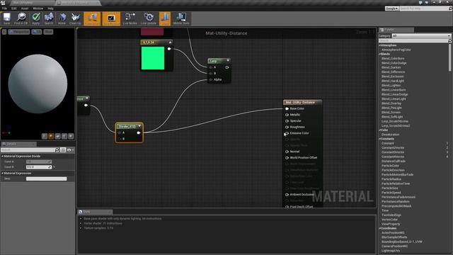The image size is (453, 255).
Task: Click the Details search magnifier icon
Action: point(57,149)
